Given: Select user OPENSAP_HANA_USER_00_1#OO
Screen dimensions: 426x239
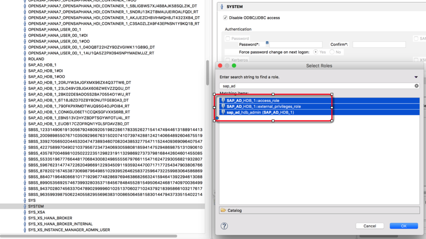Looking at the screenshot, I should click(59, 41).
